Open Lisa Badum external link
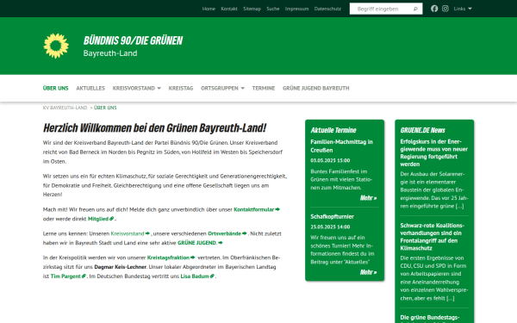 point(197,276)
